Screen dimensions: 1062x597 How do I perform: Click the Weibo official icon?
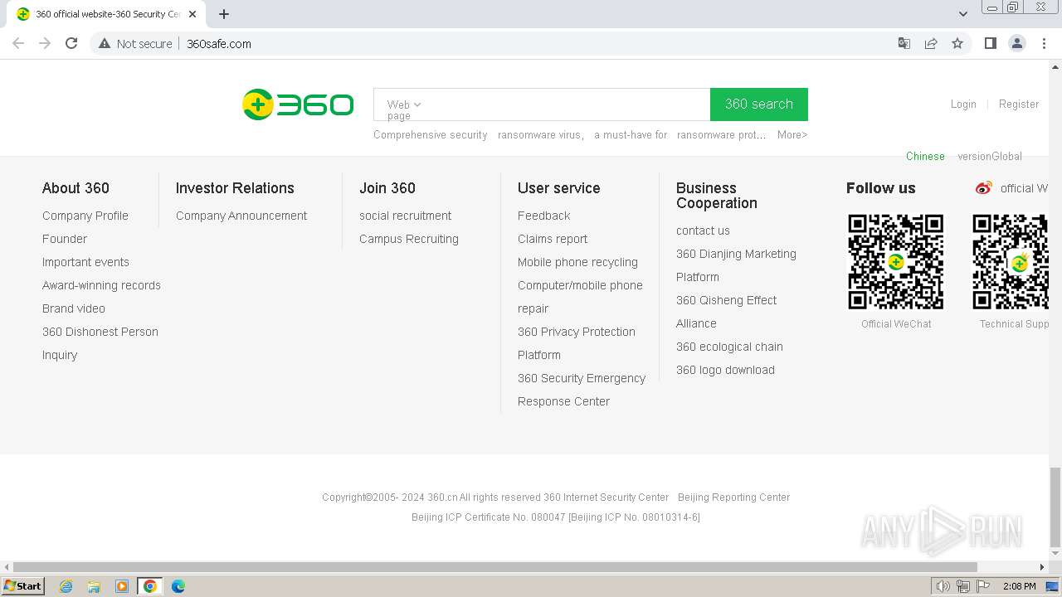983,188
